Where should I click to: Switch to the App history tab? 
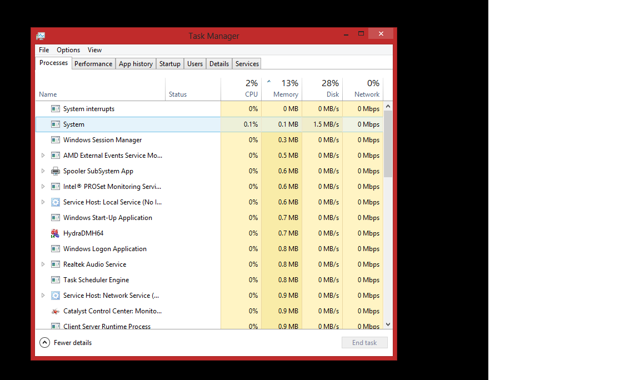pyautogui.click(x=136, y=64)
